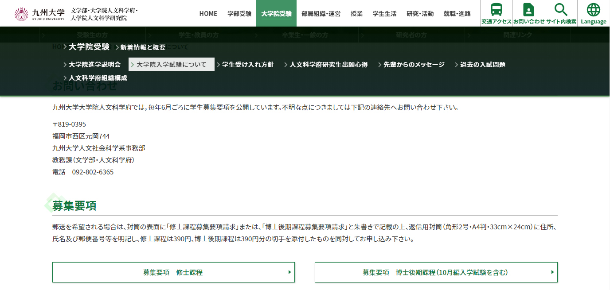Select the 大学院受験 active tab

coord(276,14)
